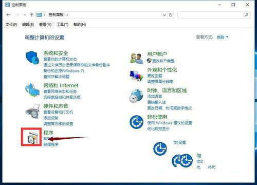Open the 时钟、语言和区域 category link

tap(167, 90)
